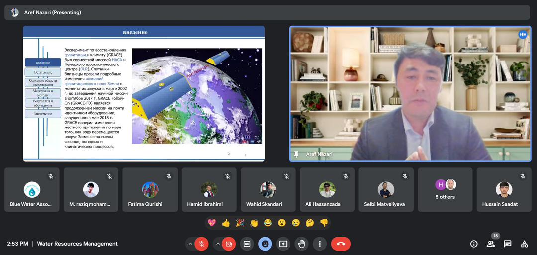Screen dimensions: 537x255
Task: Unmute the microphone
Action: point(202,244)
